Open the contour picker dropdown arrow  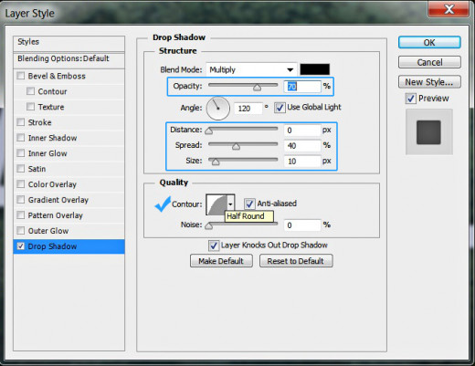(231, 204)
